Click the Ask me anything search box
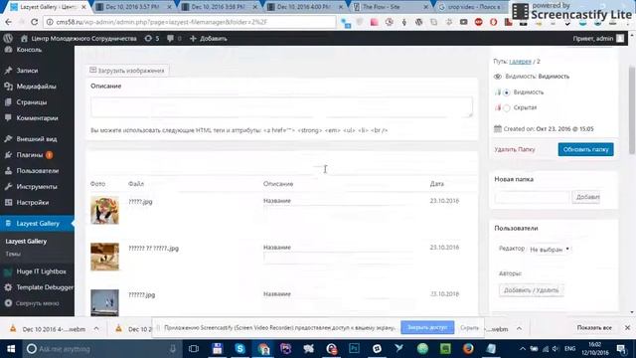The height and width of the screenshot is (358, 636). click(x=101, y=349)
